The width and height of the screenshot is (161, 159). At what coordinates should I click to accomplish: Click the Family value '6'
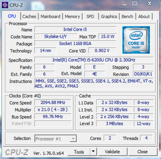pos(44,67)
